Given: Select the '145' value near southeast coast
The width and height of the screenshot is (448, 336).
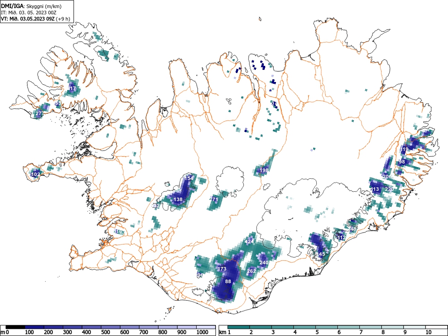Looking at the screenshot, I should coord(321,254).
